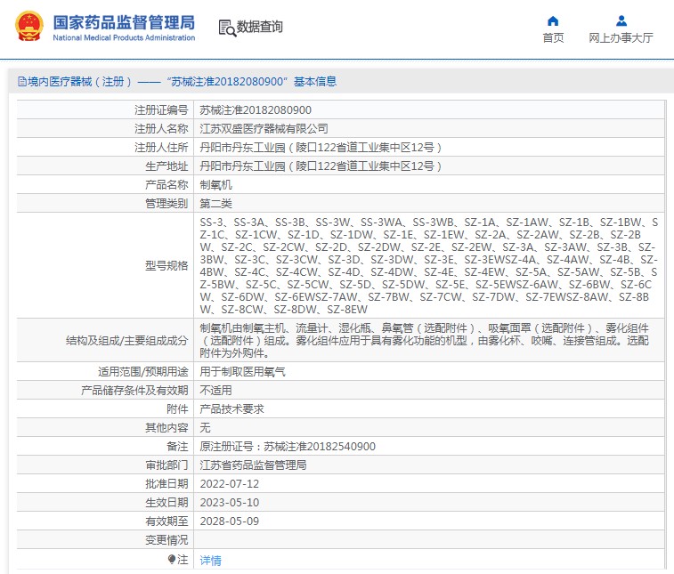Click the 产品名称 label
This screenshot has height=574, width=674.
click(166, 185)
